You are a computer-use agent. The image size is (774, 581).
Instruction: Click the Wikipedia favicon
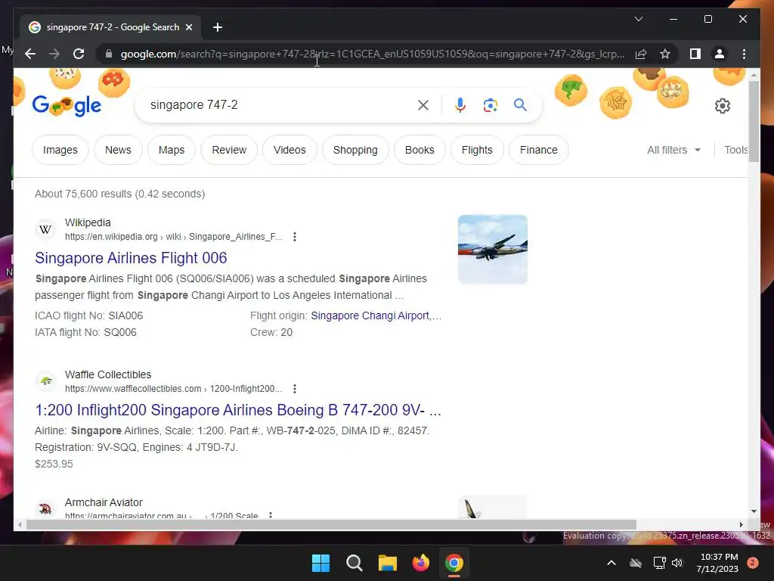(45, 229)
